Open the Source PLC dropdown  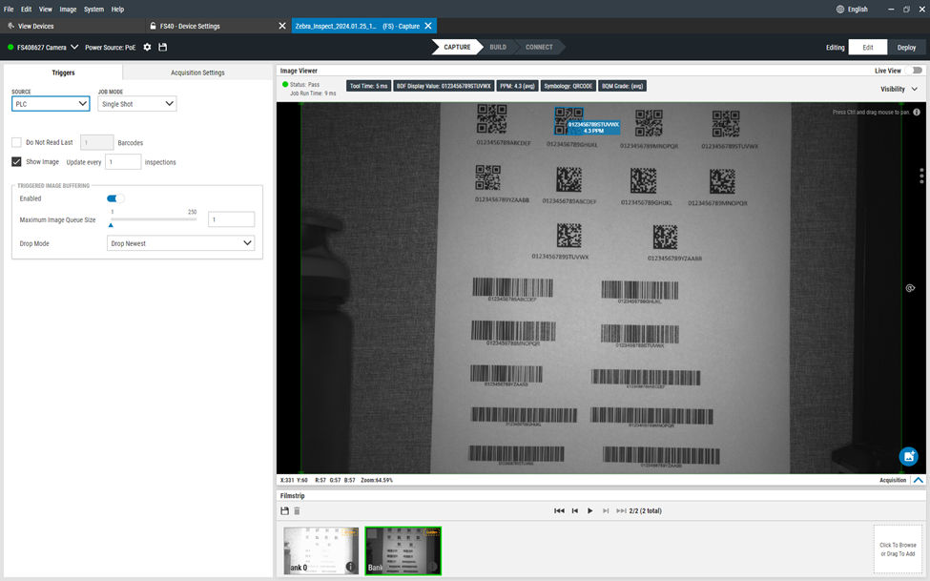click(x=51, y=104)
